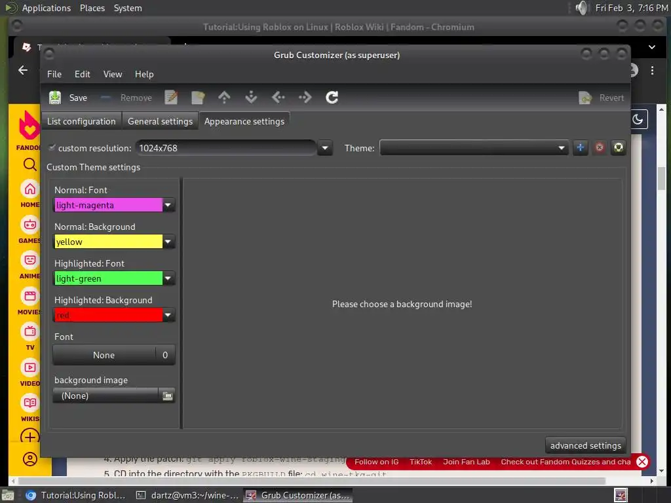This screenshot has height=503, width=671.
Task: Click the Save icon in Grub Customizer toolbar
Action: 55,98
